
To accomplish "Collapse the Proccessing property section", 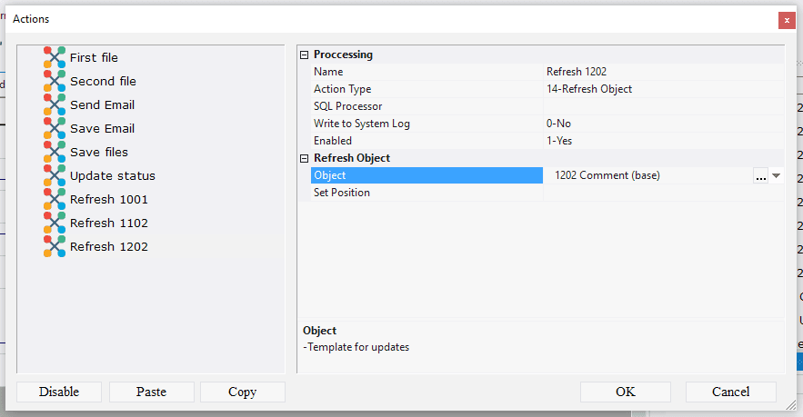I will point(305,55).
